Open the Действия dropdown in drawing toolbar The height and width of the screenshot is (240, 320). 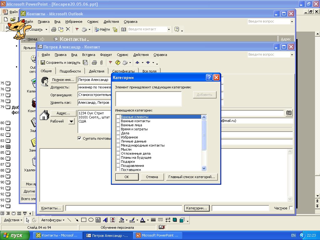pyautogui.click(x=13, y=220)
